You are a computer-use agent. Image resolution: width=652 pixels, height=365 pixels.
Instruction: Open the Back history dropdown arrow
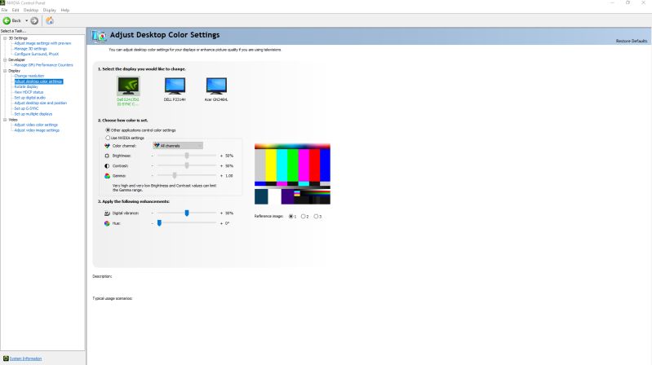tap(27, 20)
